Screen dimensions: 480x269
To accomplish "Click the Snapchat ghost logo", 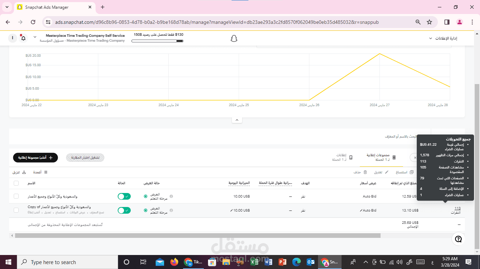I will pos(234,38).
